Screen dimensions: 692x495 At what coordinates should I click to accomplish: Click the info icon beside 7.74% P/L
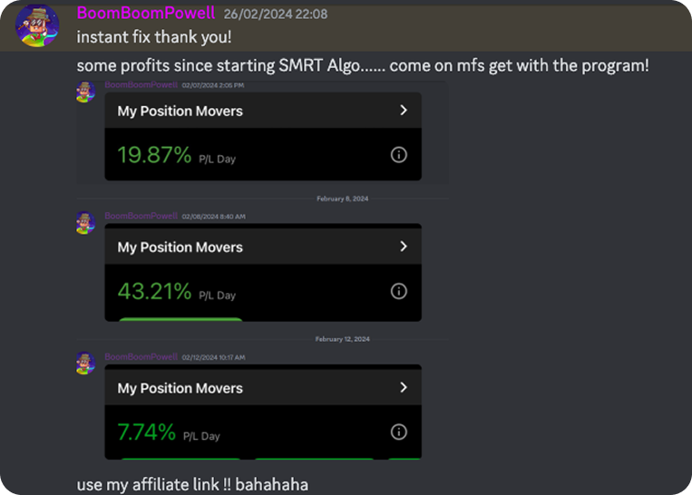(x=398, y=432)
